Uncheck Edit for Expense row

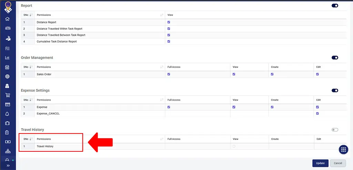pos(317,107)
